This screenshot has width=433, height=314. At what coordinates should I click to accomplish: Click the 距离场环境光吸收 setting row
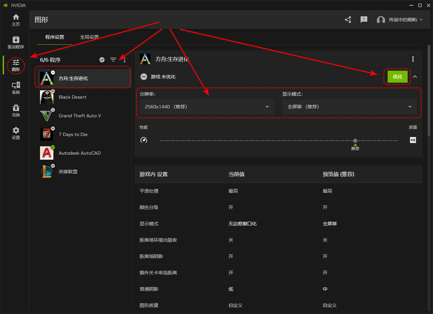[278, 240]
